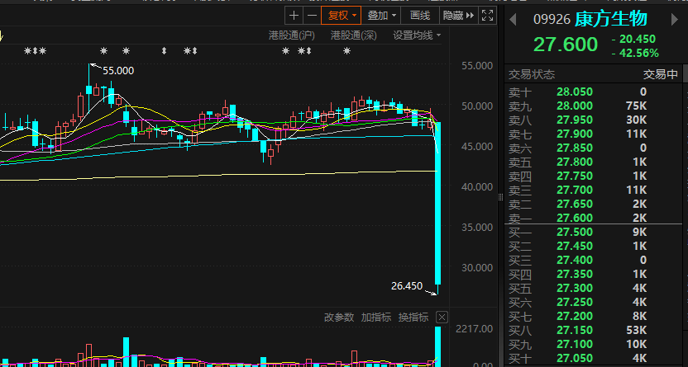Select 买八 bid price 27.150
The width and height of the screenshot is (688, 367).
click(x=575, y=330)
